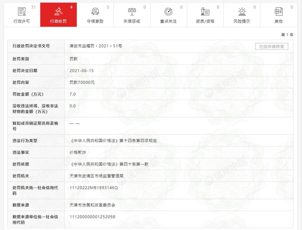Click the 处罚依据 field label
Screen dimensions: 302x230
tap(21, 164)
